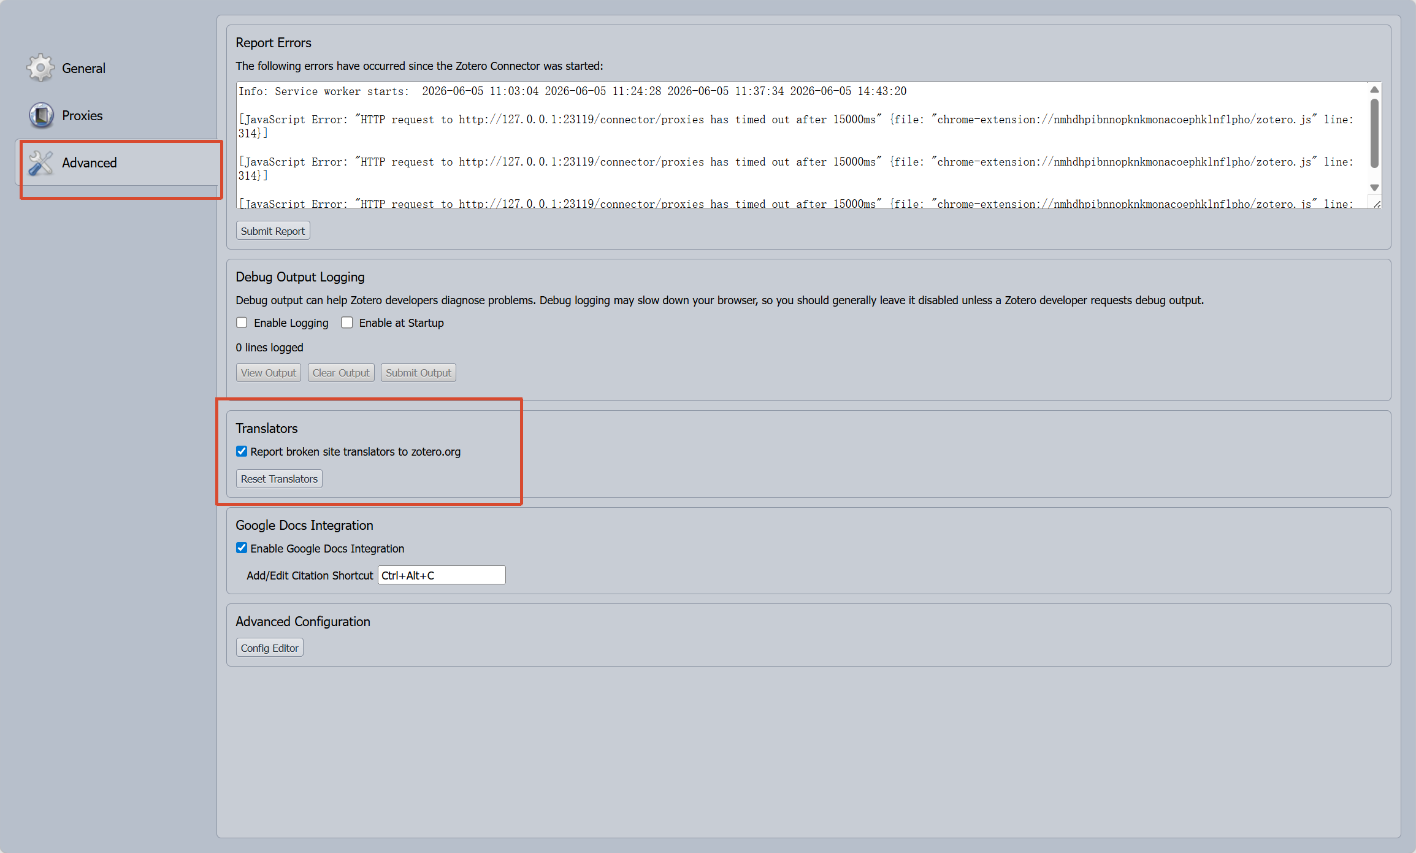Screen dimensions: 1416x853
Task: Click the Submit Output button
Action: [x=418, y=372]
